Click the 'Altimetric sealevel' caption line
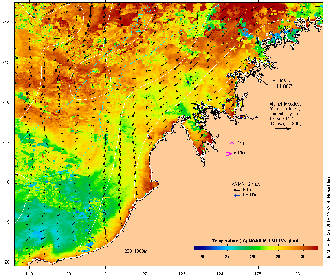334x277 pixels. (286, 104)
